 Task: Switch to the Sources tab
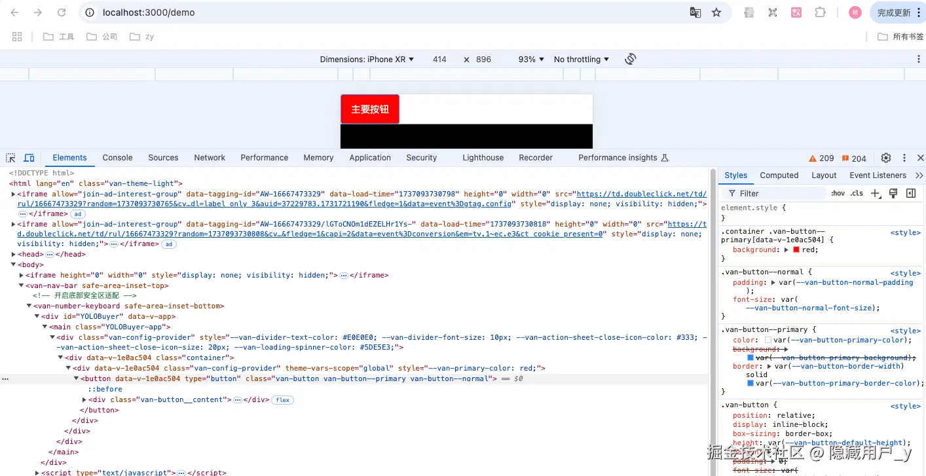click(163, 158)
